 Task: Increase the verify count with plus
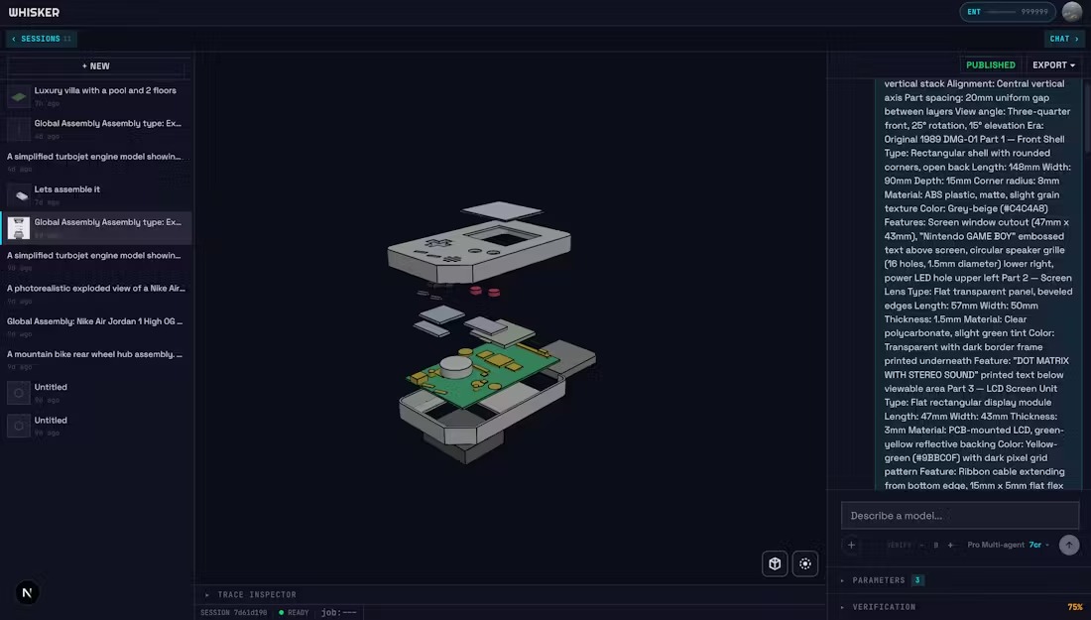tap(950, 545)
